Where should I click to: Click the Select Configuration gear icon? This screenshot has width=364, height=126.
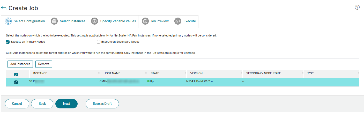click(8, 21)
